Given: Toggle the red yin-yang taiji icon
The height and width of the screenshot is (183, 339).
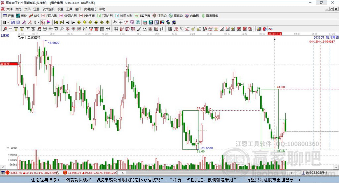Looking at the screenshot, I should click(x=265, y=29).
